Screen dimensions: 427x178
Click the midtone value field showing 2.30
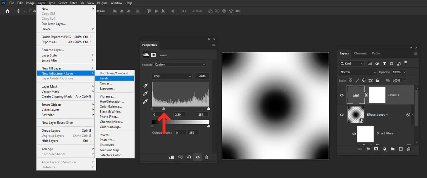(x=180, y=115)
